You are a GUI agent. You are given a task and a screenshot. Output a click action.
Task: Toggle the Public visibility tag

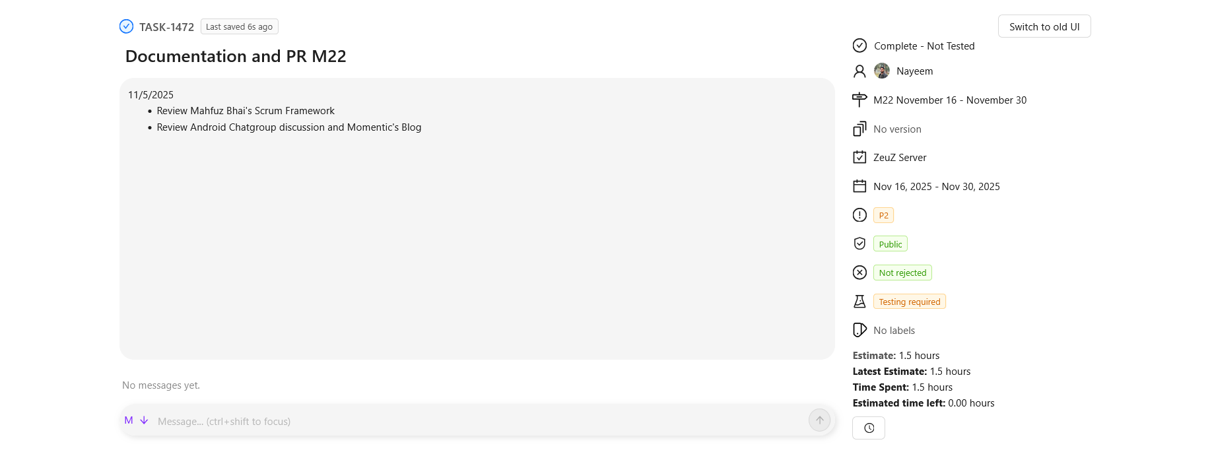pos(890,244)
